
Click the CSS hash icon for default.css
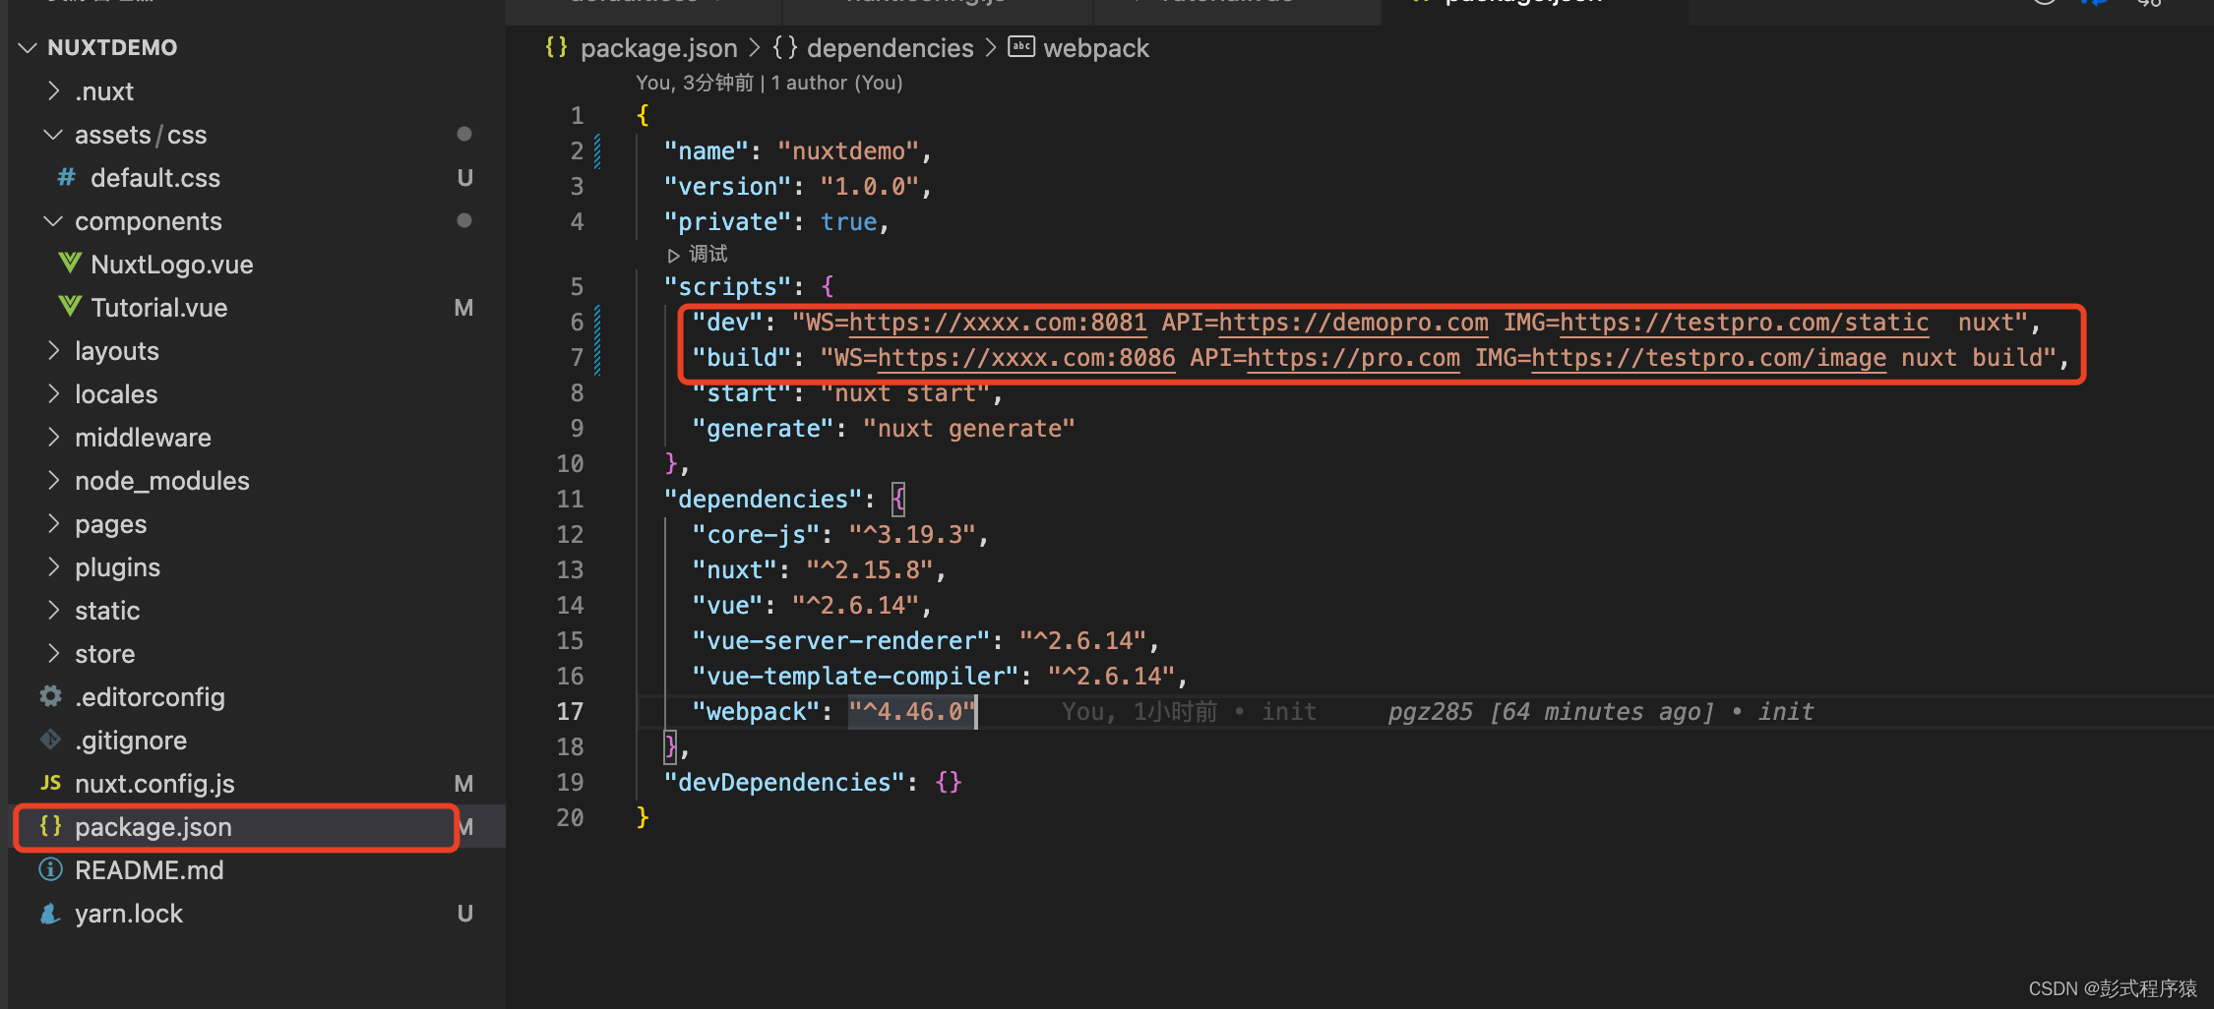pos(67,178)
